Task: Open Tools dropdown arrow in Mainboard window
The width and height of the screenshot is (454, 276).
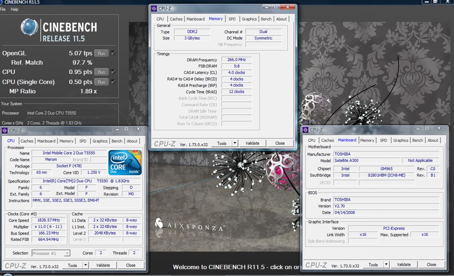Action: pyautogui.click(x=386, y=265)
